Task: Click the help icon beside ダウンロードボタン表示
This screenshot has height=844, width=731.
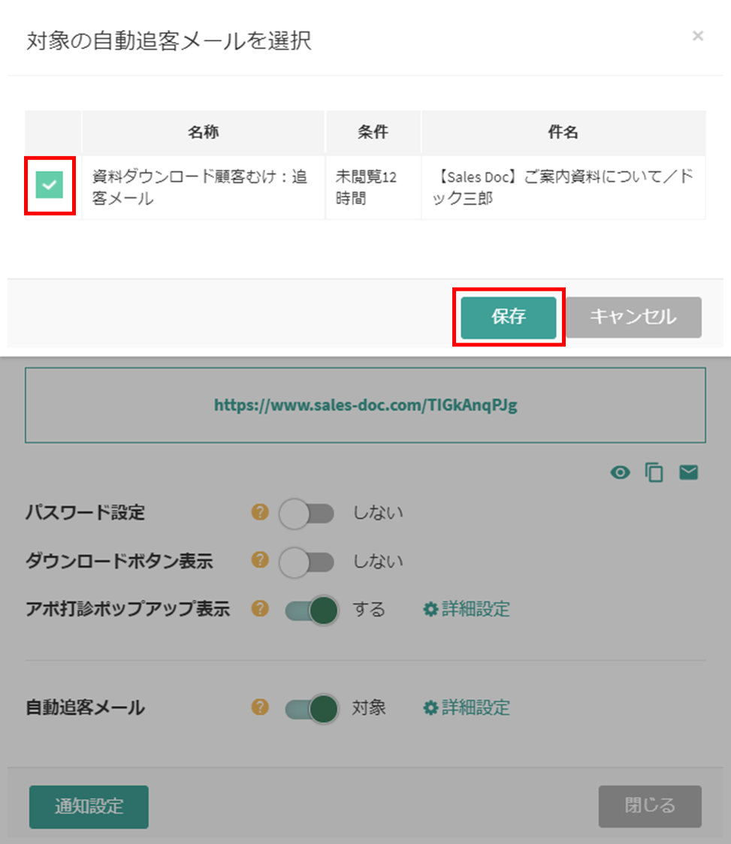Action: pos(259,562)
